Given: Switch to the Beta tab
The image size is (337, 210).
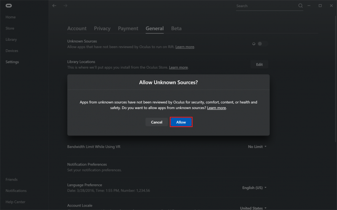Looking at the screenshot, I should pos(176,28).
